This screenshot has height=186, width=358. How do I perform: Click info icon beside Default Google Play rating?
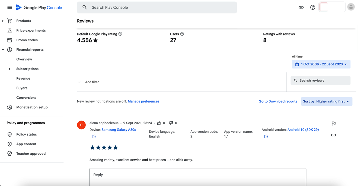pos(120,34)
